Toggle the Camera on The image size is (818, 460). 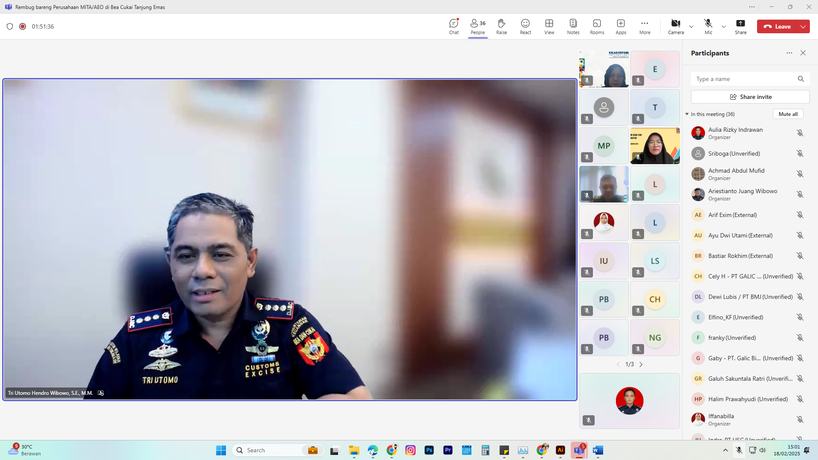(x=676, y=26)
